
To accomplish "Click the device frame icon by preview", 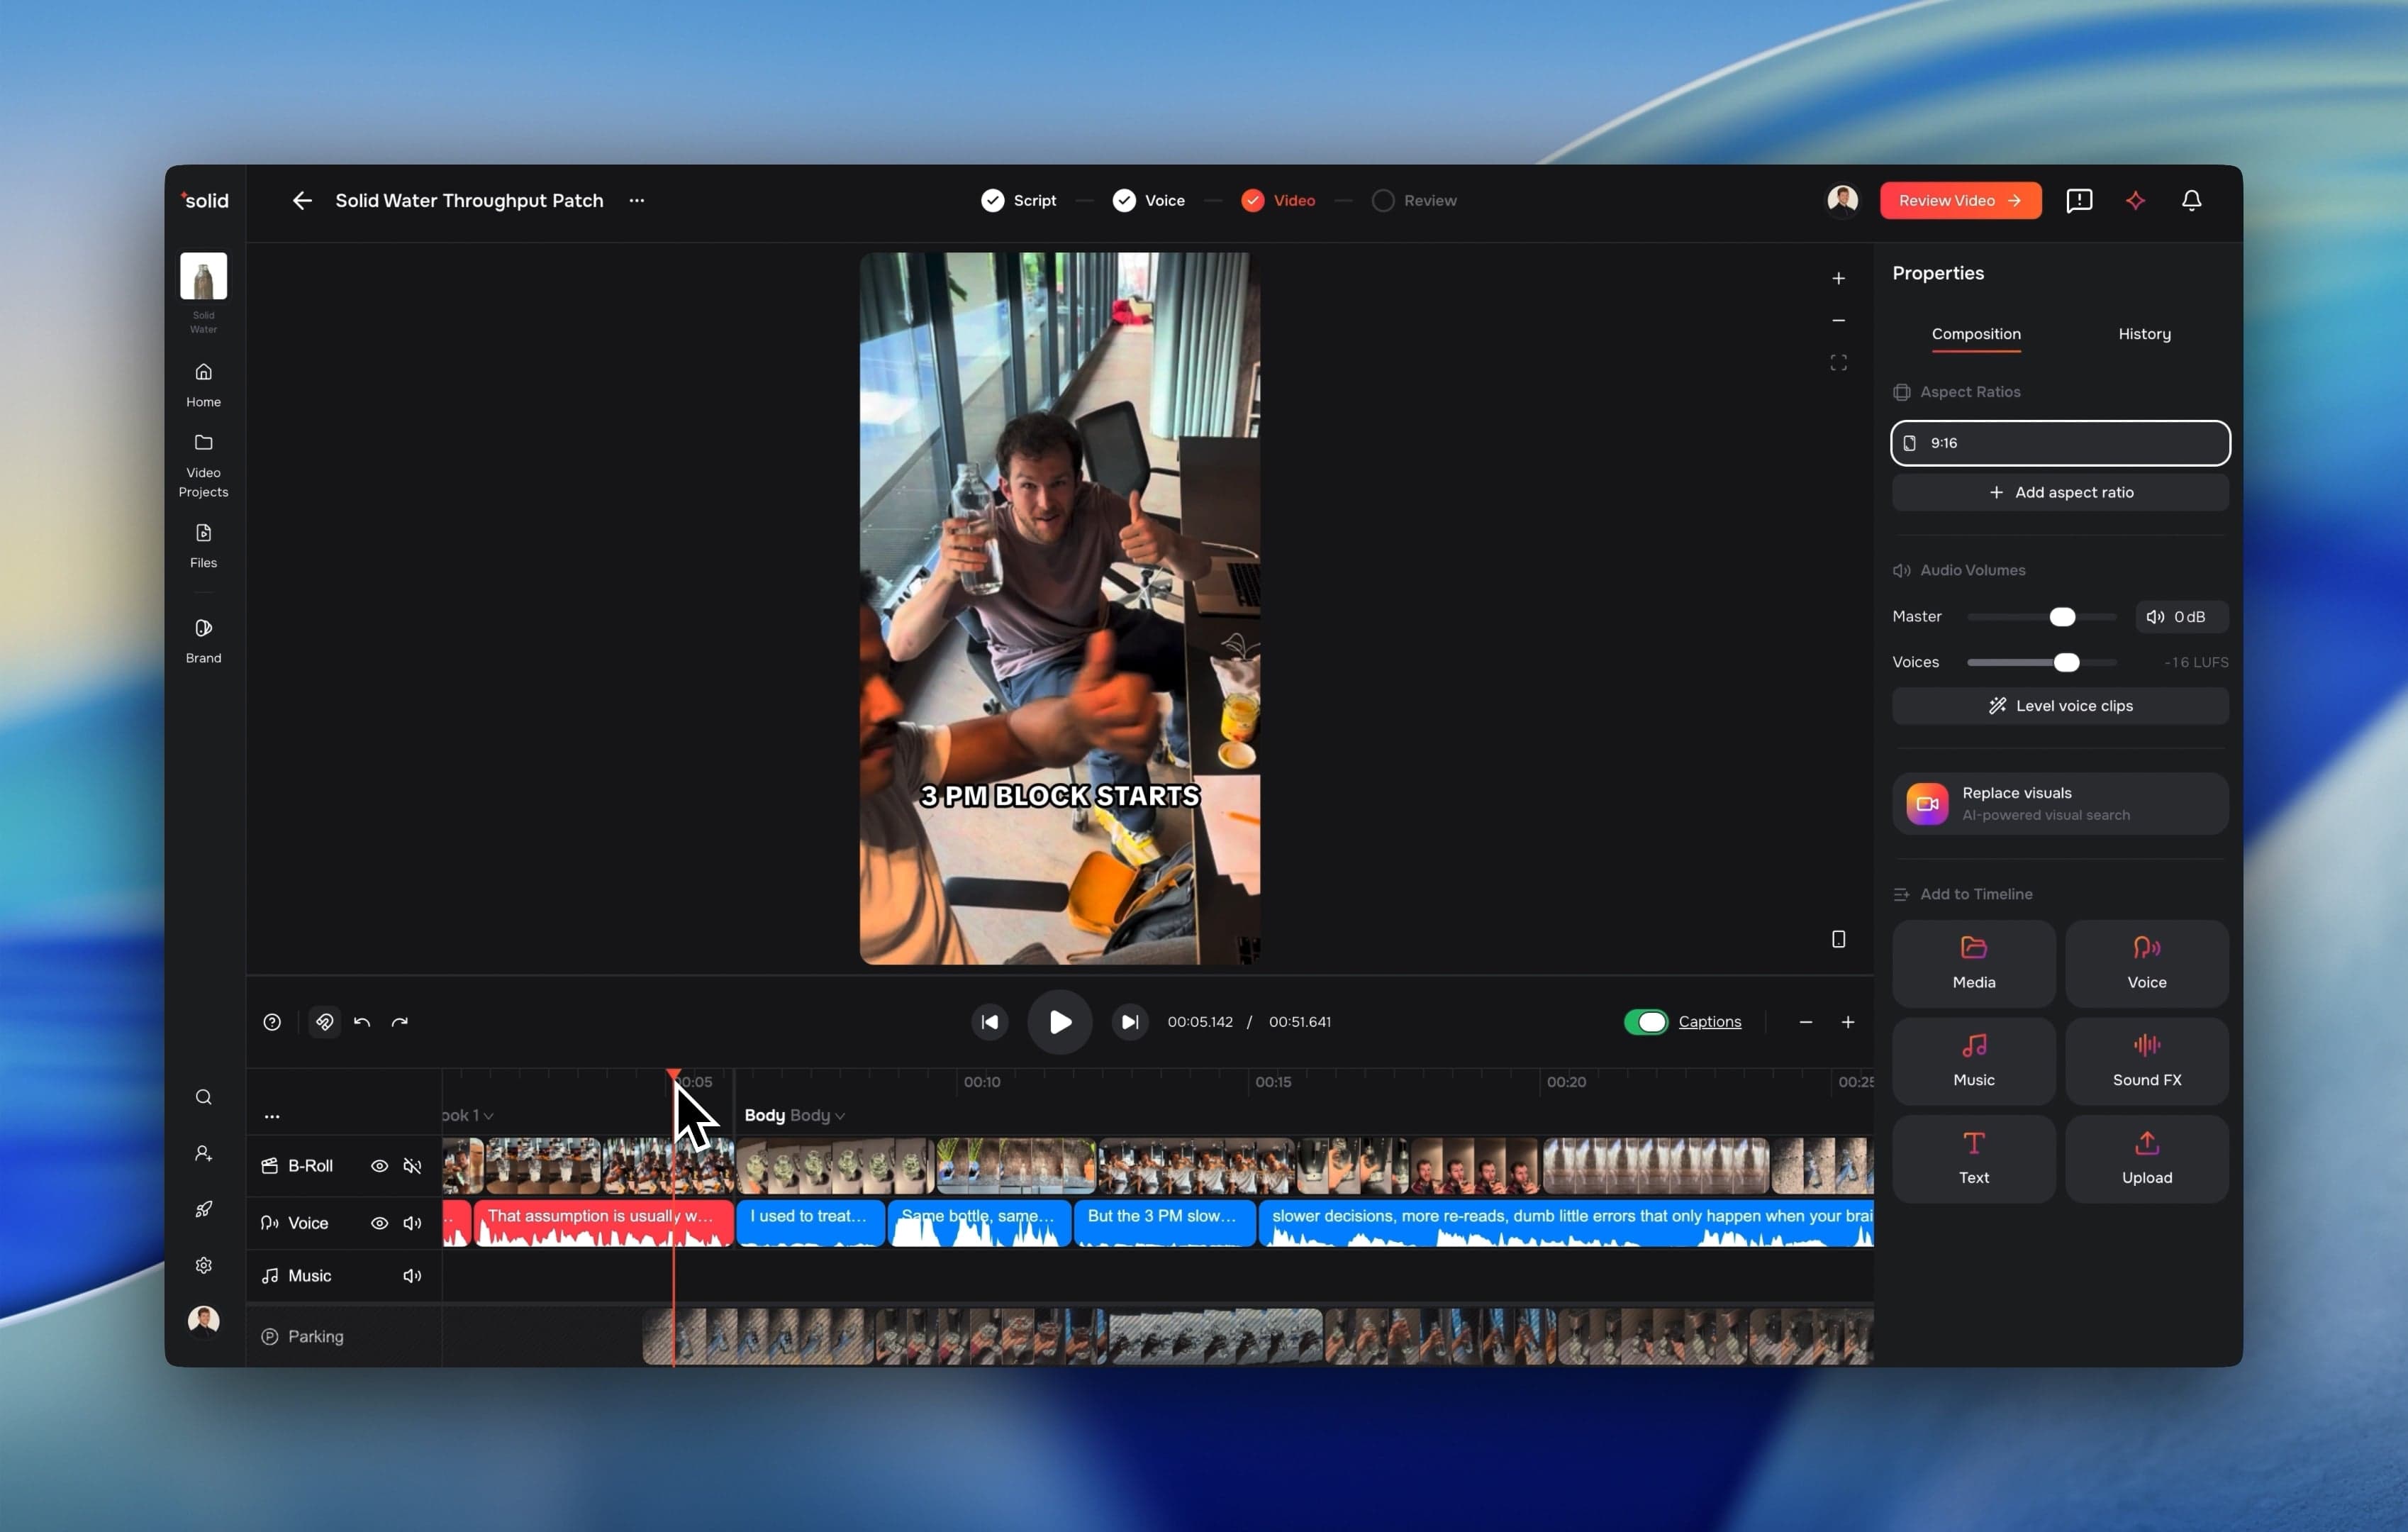I will pos(1837,939).
